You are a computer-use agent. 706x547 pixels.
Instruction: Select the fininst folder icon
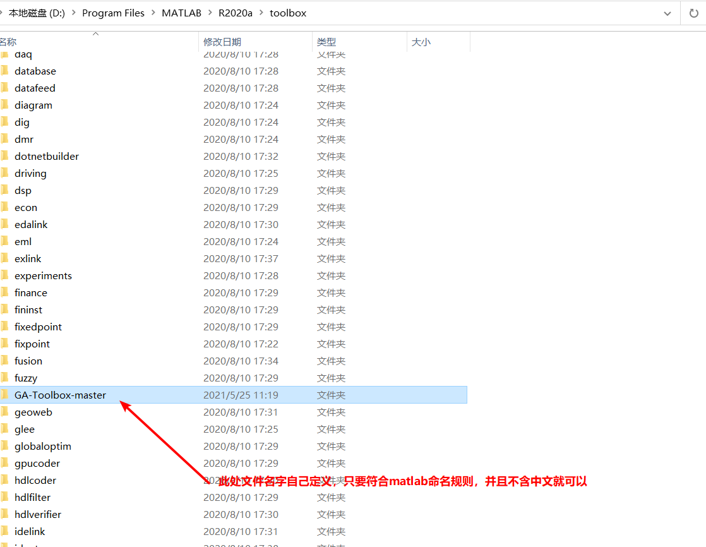[4, 310]
